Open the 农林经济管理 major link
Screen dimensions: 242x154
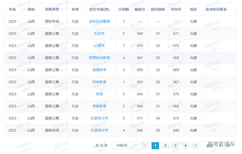(x=99, y=22)
